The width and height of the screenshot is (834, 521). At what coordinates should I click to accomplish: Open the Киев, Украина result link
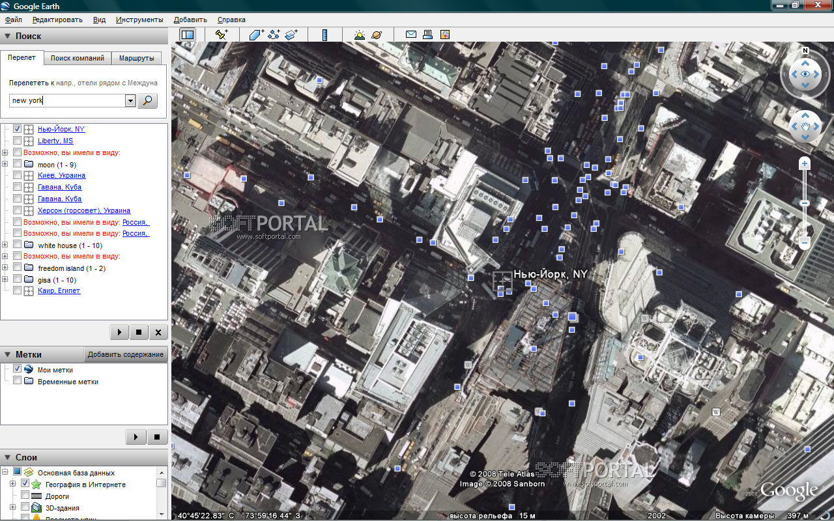pos(61,176)
